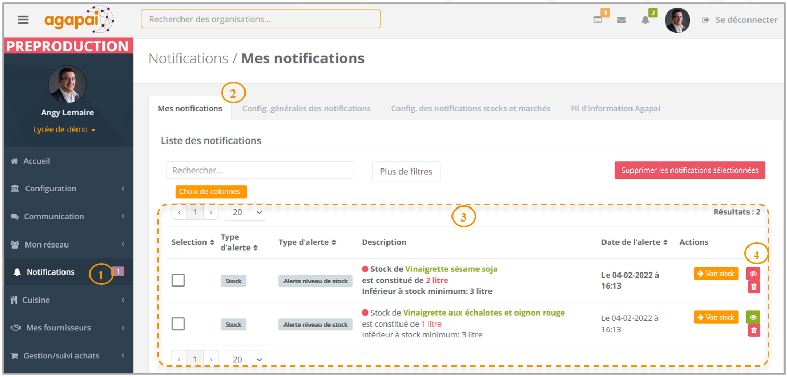The height and width of the screenshot is (377, 787).
Task: Expand the Communication sidebar menu
Action: click(68, 216)
